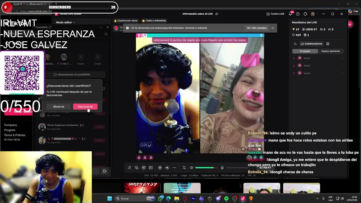Start recording with the record icon
The image size is (361, 203).
(160, 168)
